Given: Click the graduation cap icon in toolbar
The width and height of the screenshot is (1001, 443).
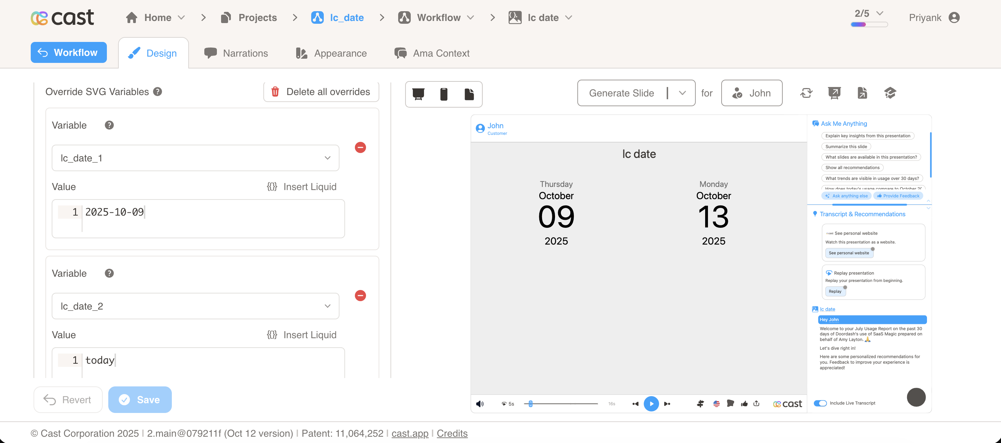Looking at the screenshot, I should click(x=890, y=93).
